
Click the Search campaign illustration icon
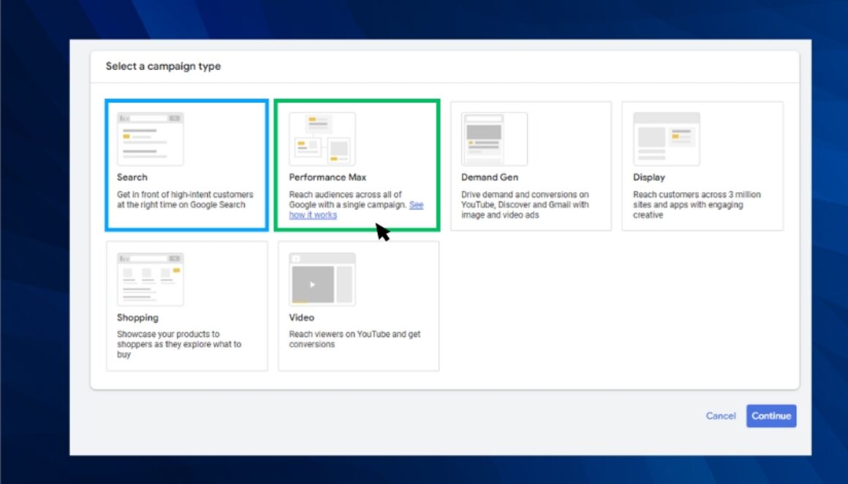(151, 139)
